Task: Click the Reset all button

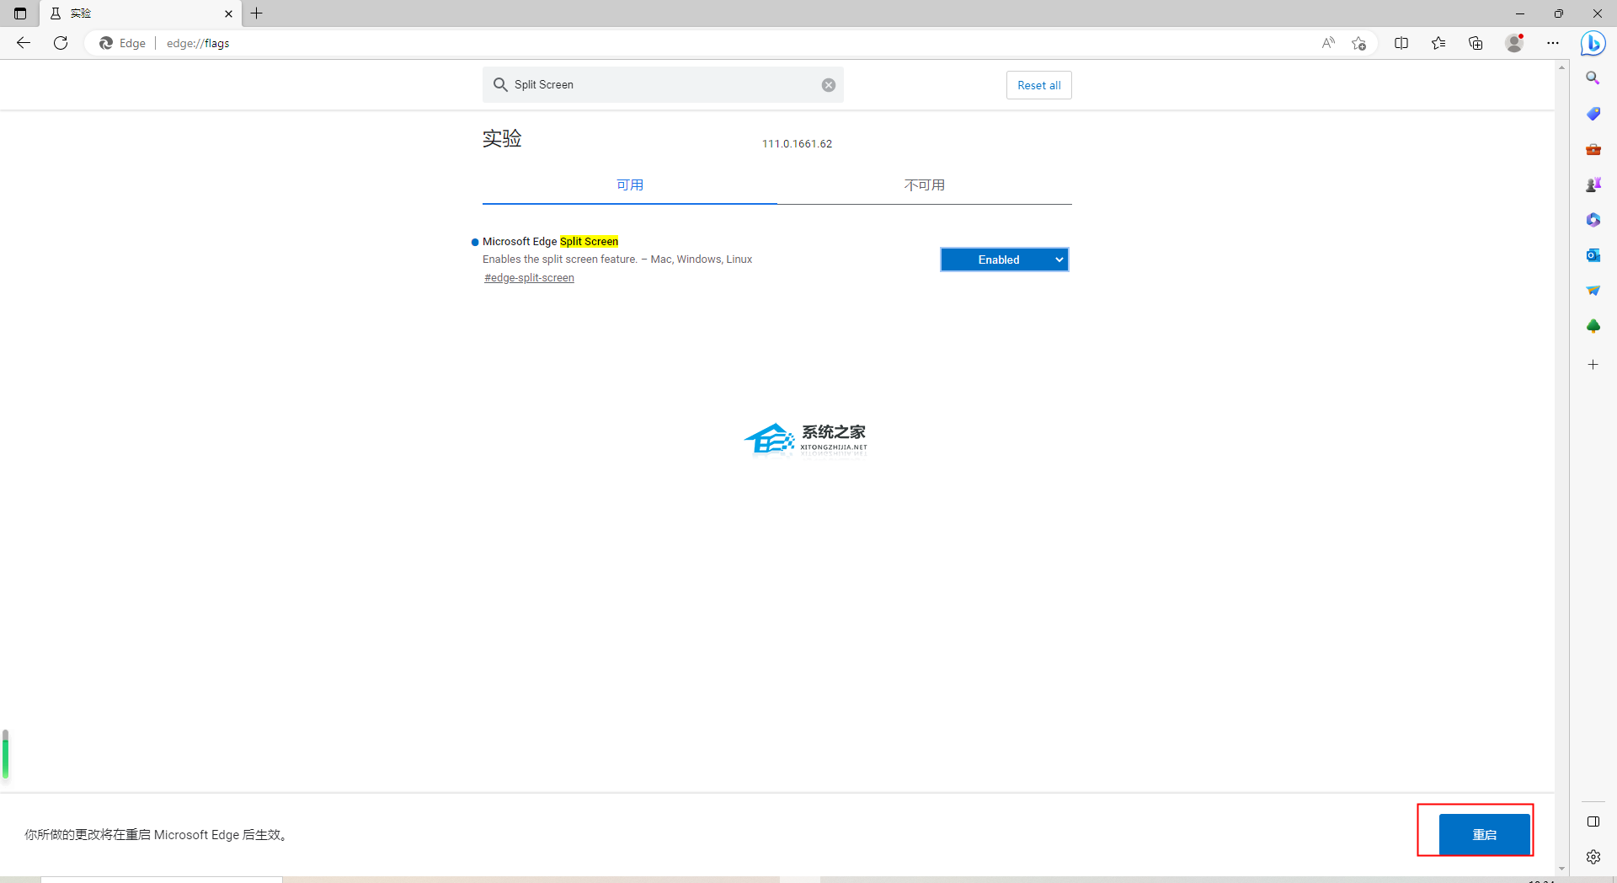Action: 1038,85
